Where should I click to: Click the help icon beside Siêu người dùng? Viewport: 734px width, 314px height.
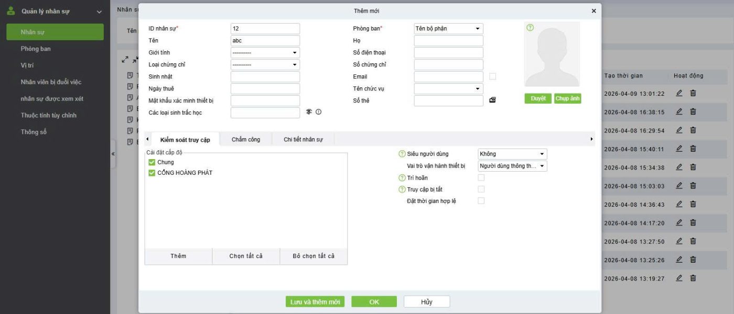point(402,154)
